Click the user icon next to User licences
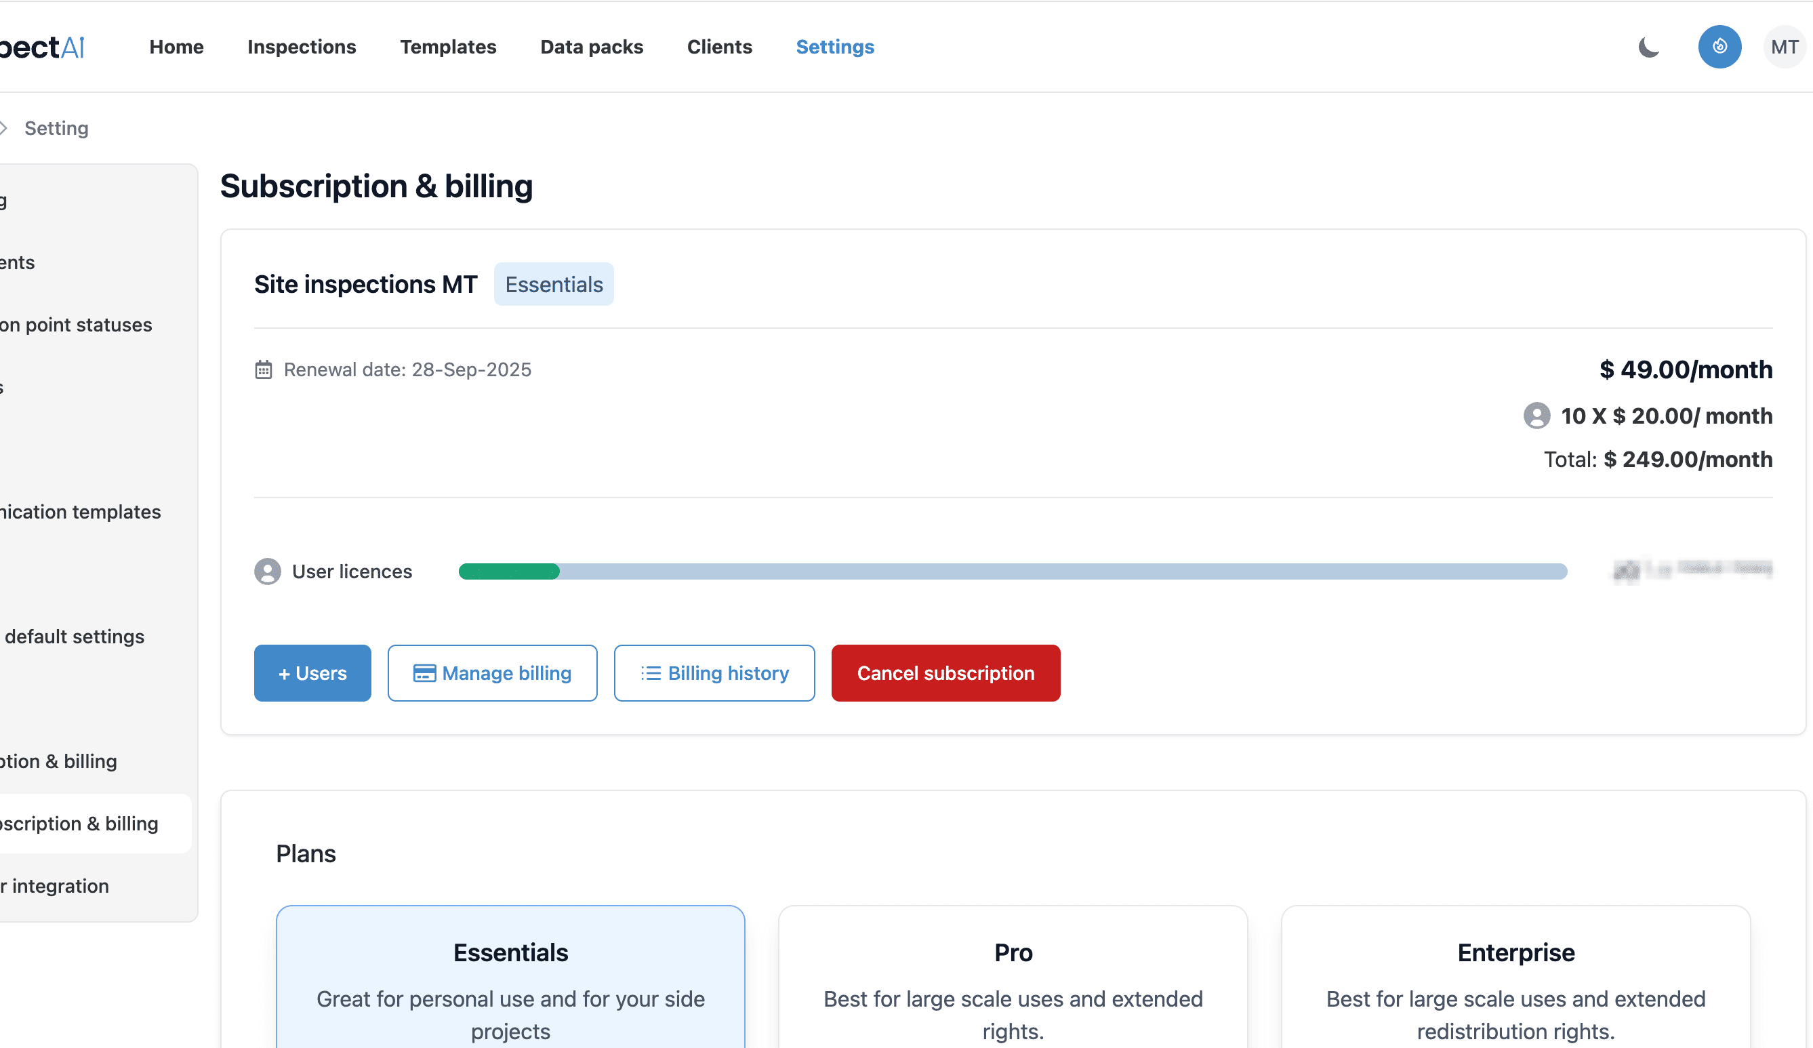 [268, 571]
